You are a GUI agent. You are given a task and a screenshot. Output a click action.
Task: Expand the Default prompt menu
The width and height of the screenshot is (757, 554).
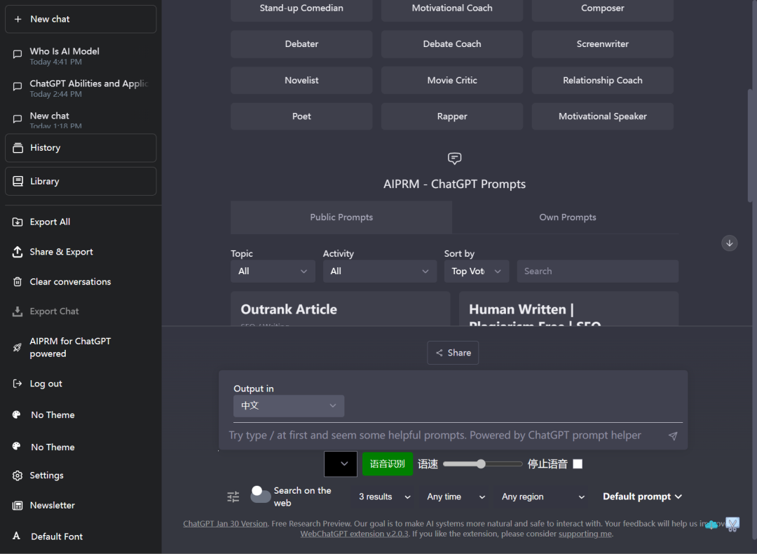coord(642,497)
